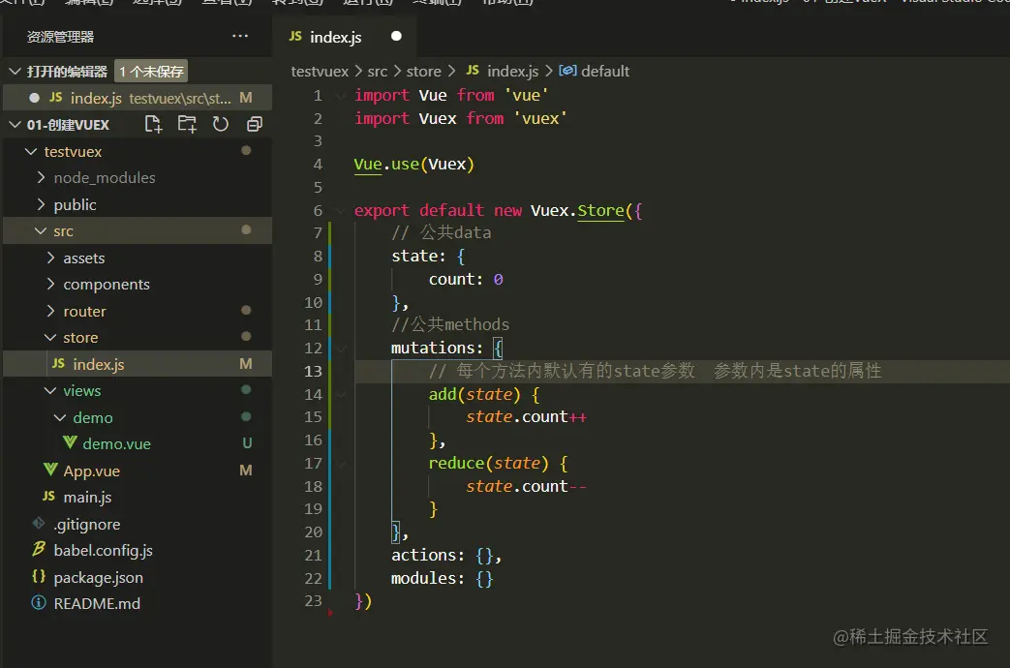
Task: Open index.js in the open editors list
Action: tap(138, 98)
